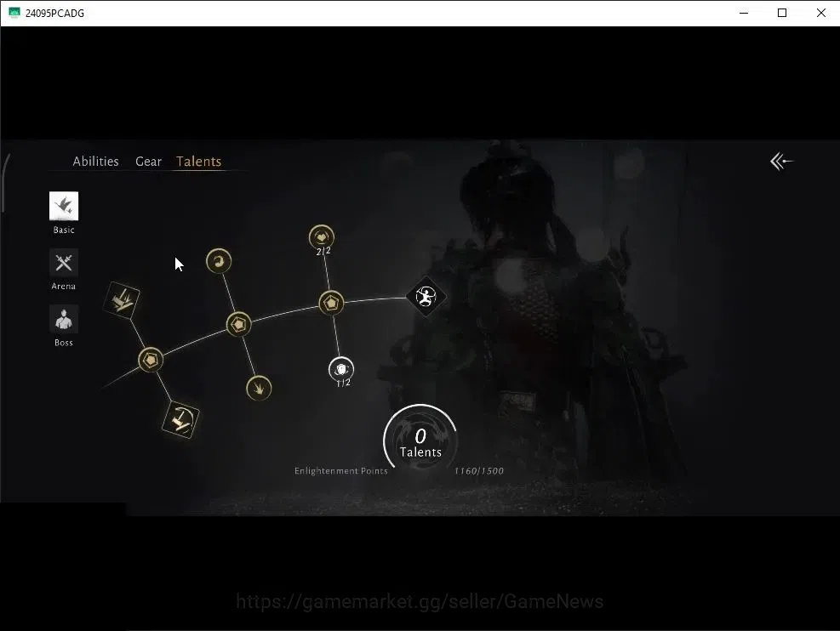Image resolution: width=840 pixels, height=631 pixels.
Task: Select the lower square hammer skill node
Action: (x=180, y=419)
